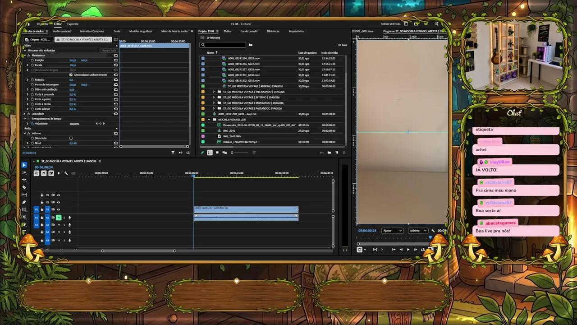
Task: Mute track A2 with M button
Action: pyautogui.click(x=59, y=225)
